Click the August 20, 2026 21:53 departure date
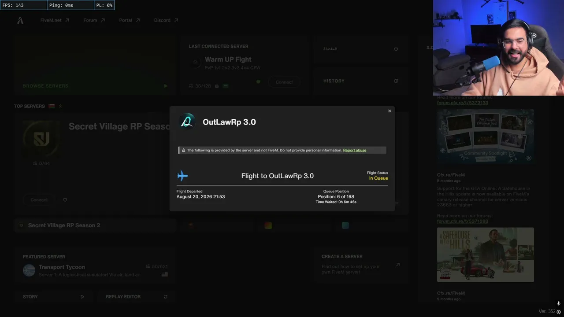The image size is (564, 317). [200, 197]
